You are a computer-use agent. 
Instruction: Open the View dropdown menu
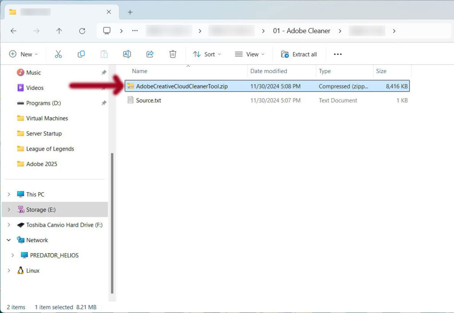point(250,54)
